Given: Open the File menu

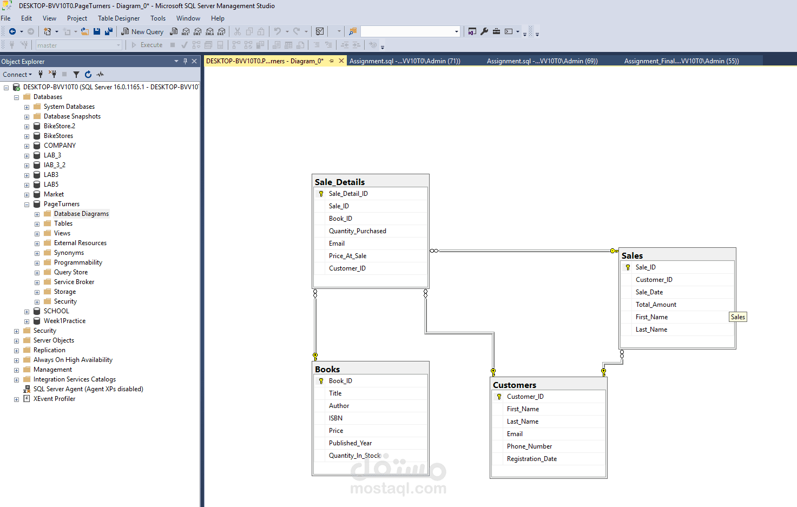Looking at the screenshot, I should [5, 18].
